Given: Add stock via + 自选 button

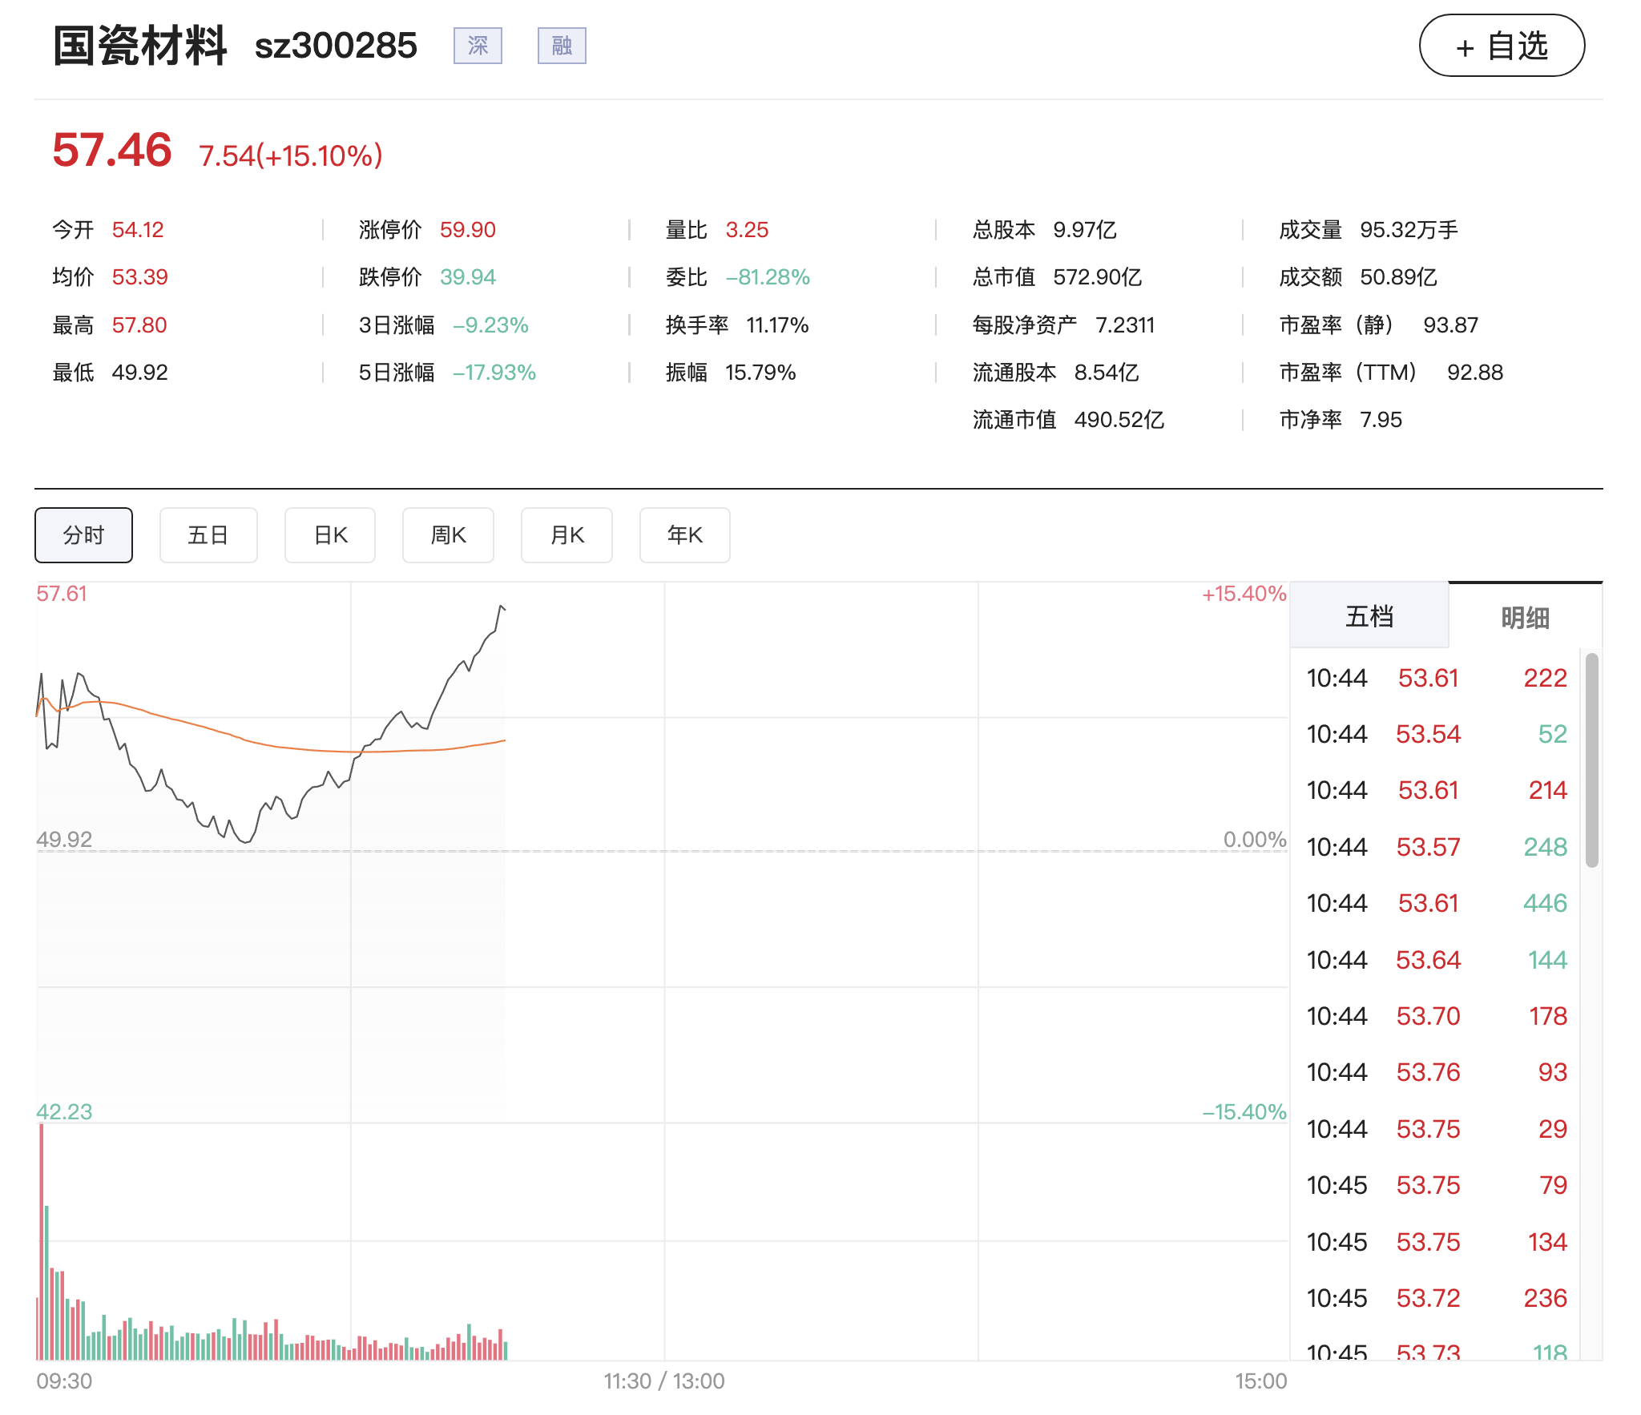Looking at the screenshot, I should tap(1502, 46).
